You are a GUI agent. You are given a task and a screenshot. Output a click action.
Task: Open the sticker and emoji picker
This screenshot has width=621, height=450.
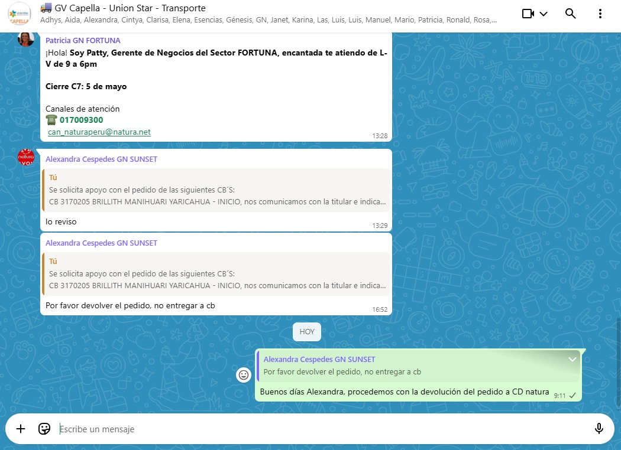(44, 429)
